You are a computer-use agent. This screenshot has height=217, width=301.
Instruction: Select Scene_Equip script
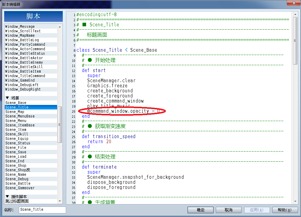[31, 138]
